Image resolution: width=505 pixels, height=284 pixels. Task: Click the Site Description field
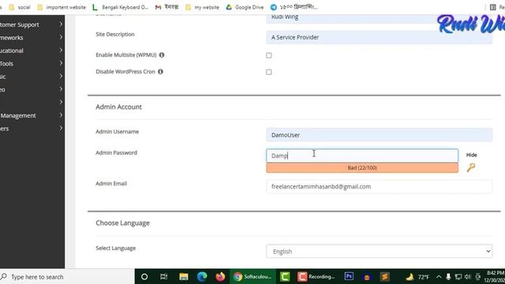(x=379, y=37)
